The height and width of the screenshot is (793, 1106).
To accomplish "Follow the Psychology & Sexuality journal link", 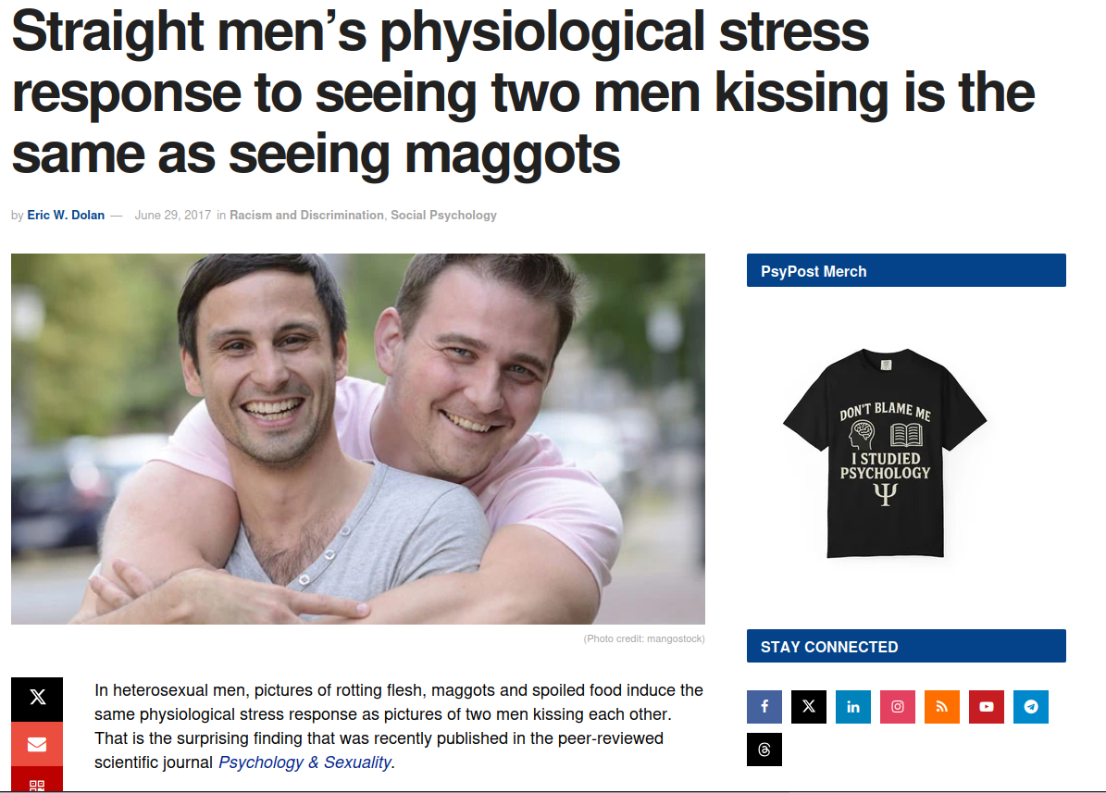I will point(304,762).
